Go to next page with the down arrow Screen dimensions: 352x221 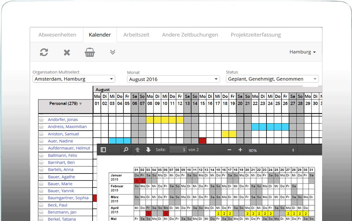click(148, 150)
